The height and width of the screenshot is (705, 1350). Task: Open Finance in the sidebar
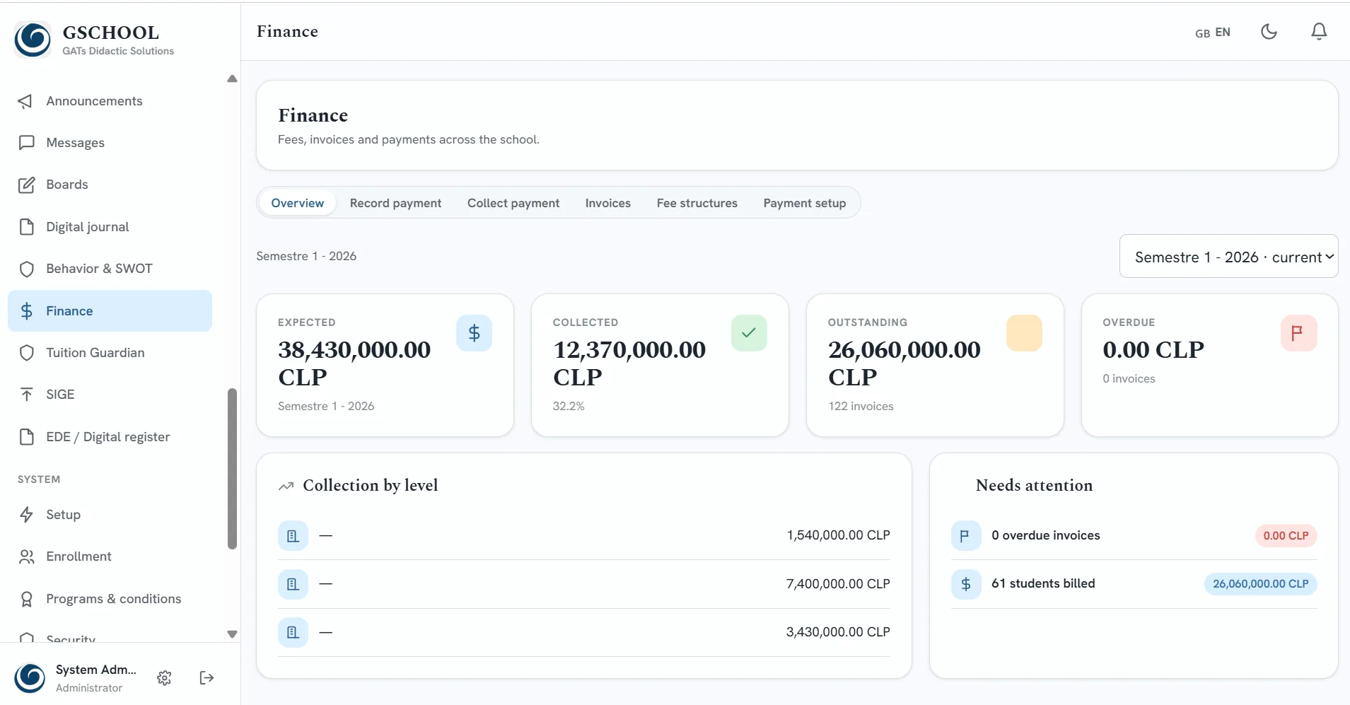pyautogui.click(x=110, y=311)
